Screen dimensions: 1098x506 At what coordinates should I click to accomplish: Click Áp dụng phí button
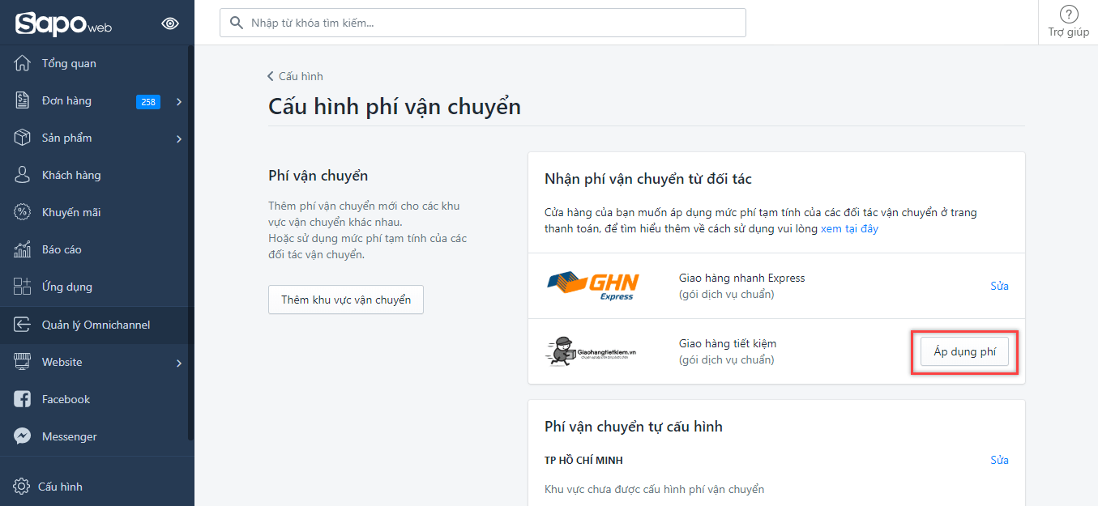coord(964,351)
